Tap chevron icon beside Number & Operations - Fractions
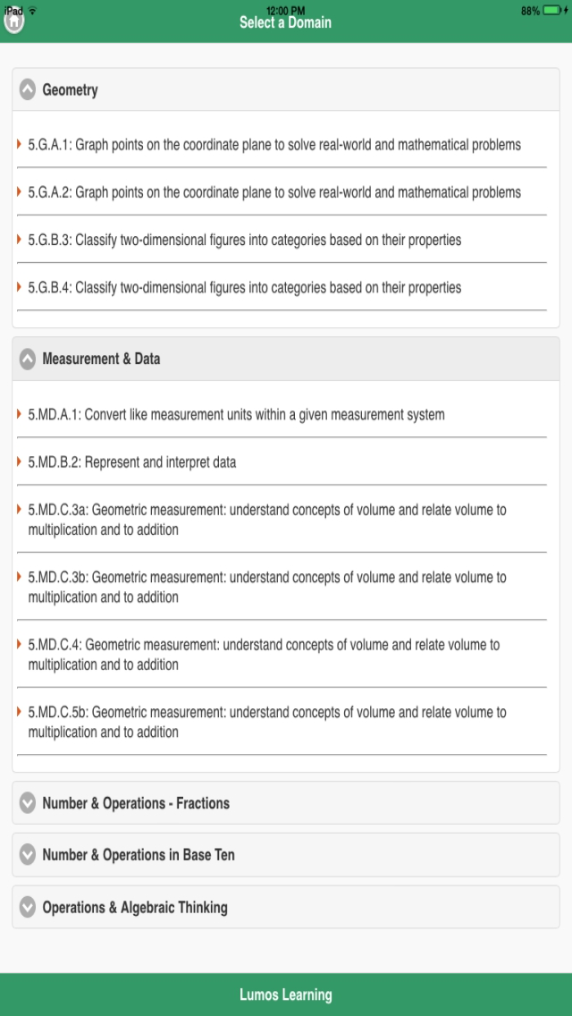Viewport: 572px width, 1016px height. pyautogui.click(x=28, y=803)
